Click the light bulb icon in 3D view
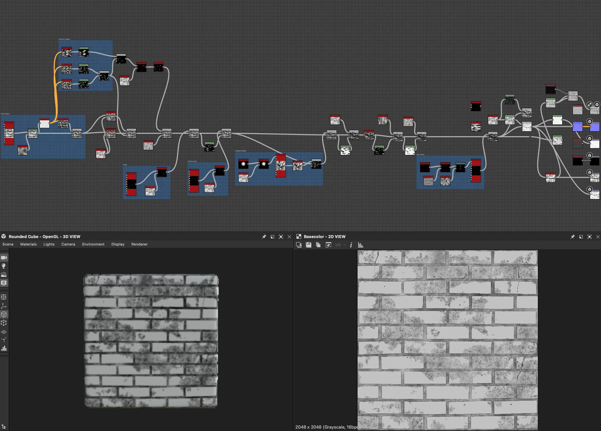The image size is (601, 431). (4, 266)
